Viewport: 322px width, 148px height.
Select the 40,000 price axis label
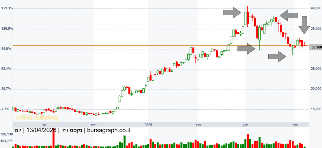pyautogui.click(x=316, y=8)
